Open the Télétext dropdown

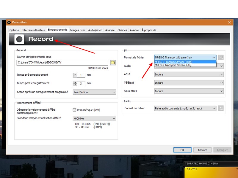pyautogui.click(x=189, y=83)
